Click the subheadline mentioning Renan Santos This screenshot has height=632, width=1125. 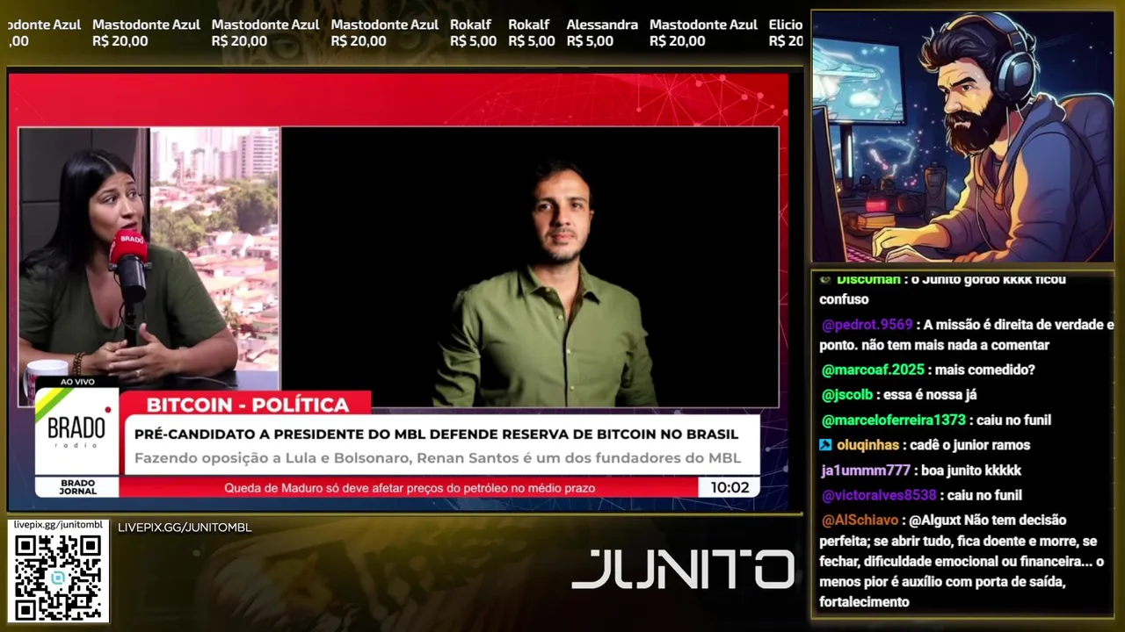(437, 458)
